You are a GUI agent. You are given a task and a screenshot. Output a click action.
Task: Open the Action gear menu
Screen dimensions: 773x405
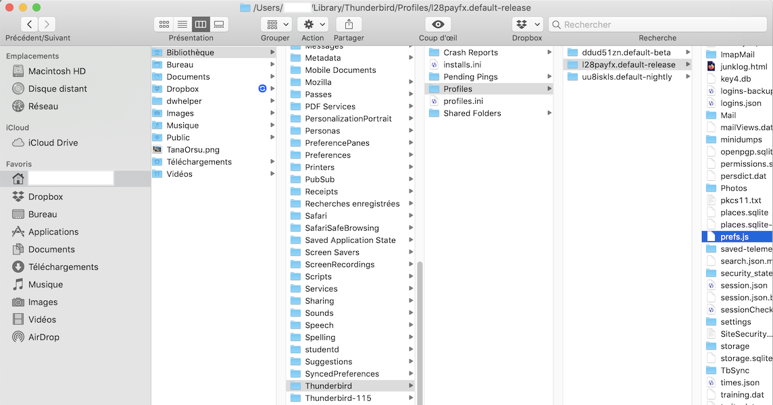[x=314, y=24]
